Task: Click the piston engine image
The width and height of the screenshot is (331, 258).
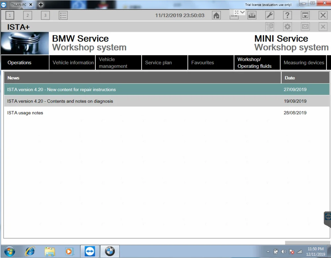Action: click(x=25, y=43)
